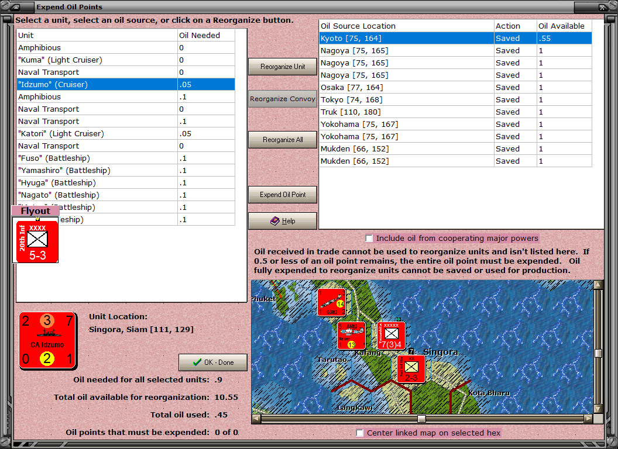Click the Reorganize Convoy button
Screen dimensions: 618x449
[283, 99]
